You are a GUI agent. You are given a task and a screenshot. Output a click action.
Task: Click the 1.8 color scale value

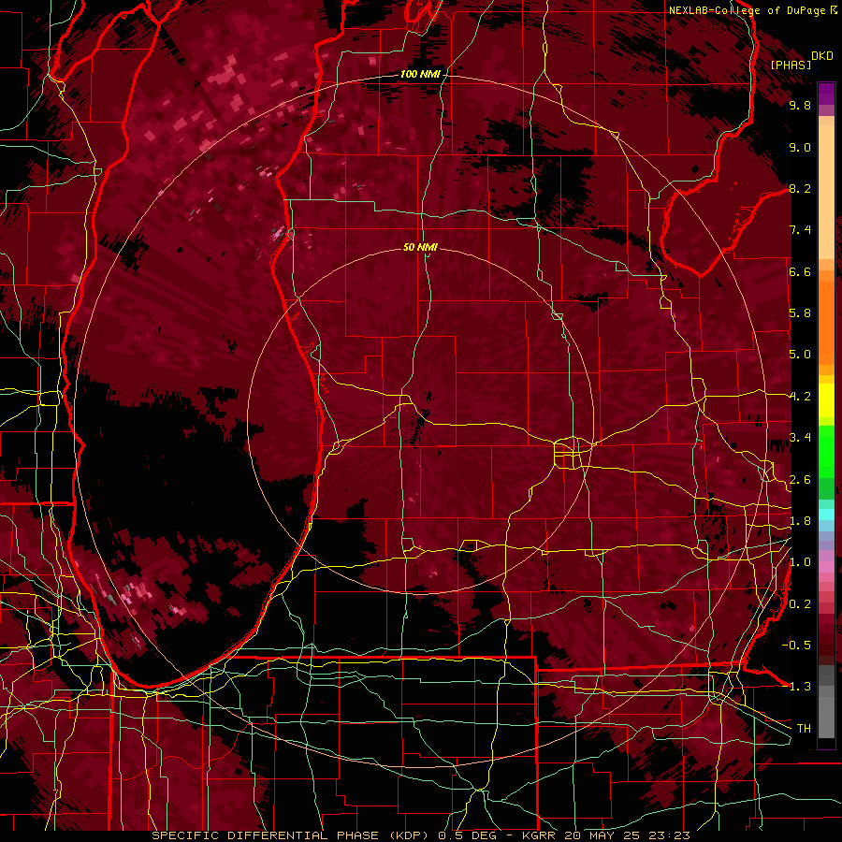pos(800,521)
